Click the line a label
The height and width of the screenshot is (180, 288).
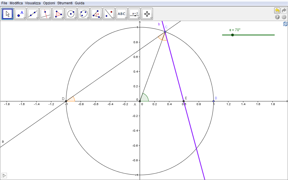coord(3,141)
